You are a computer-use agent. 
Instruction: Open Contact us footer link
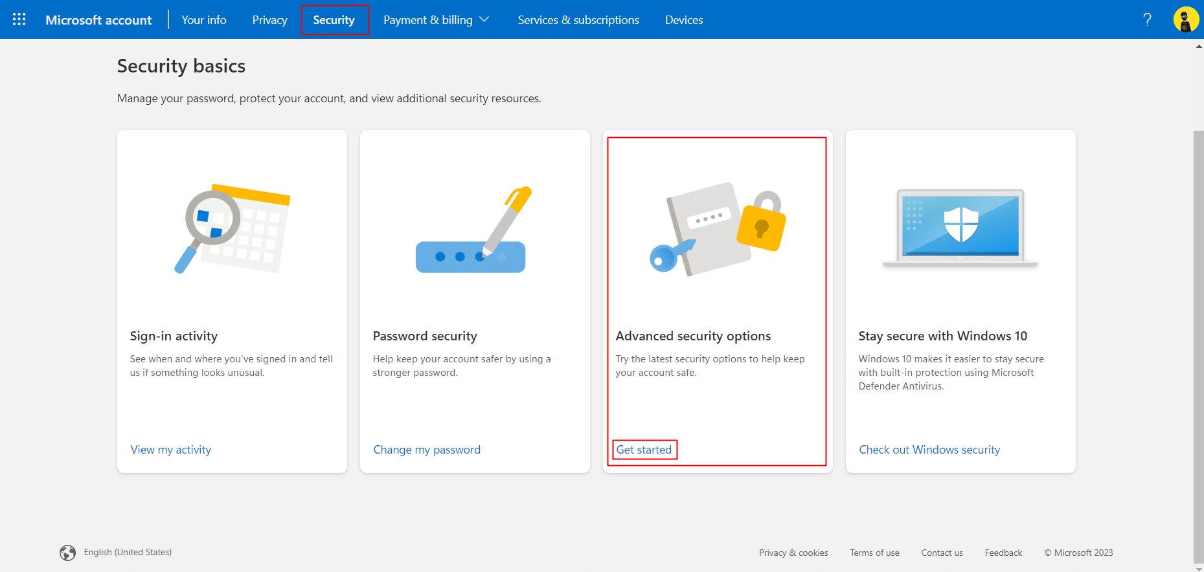pyautogui.click(x=942, y=553)
